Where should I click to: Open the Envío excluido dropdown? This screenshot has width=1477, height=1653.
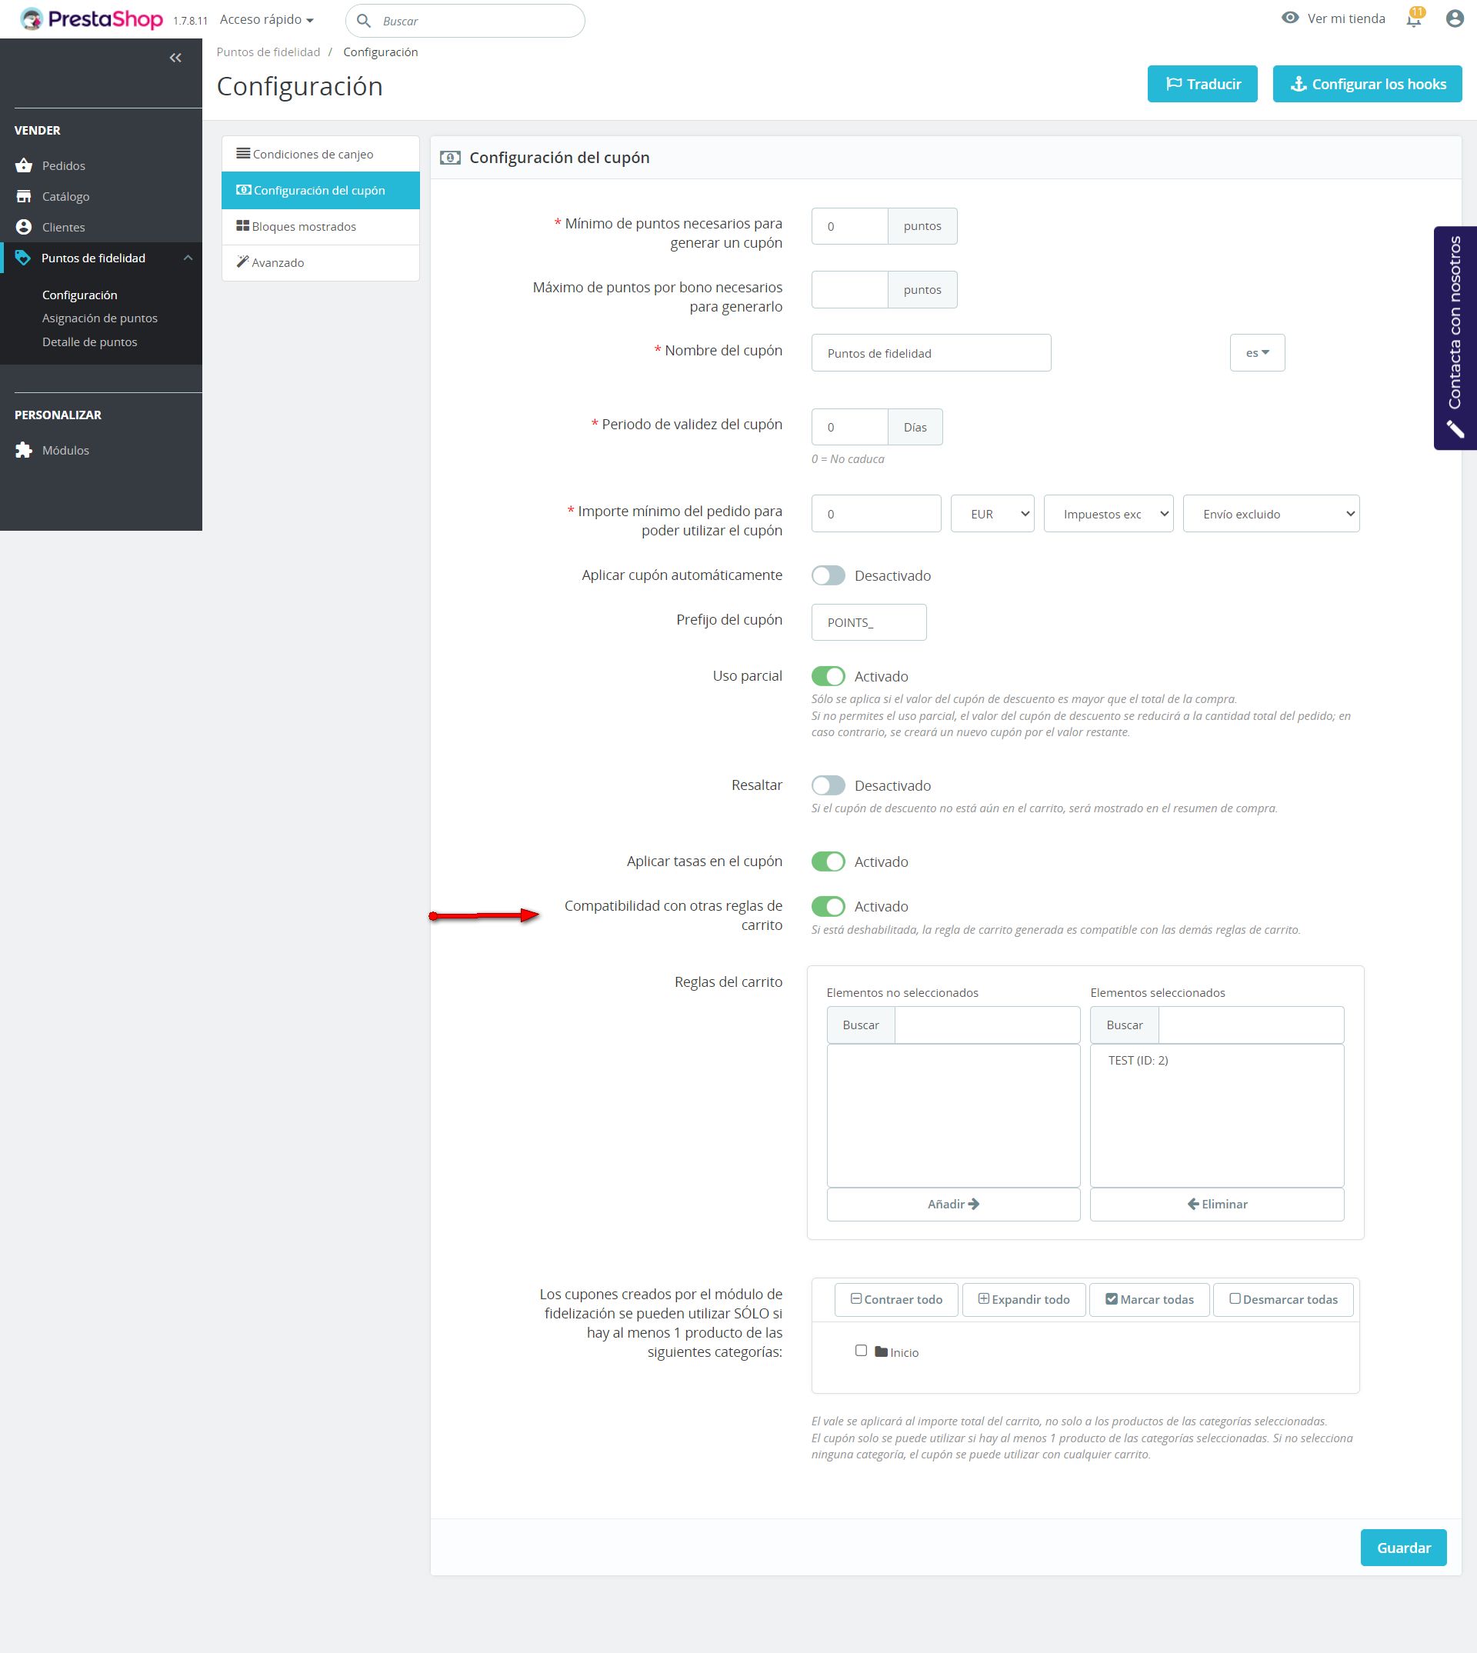(x=1270, y=514)
